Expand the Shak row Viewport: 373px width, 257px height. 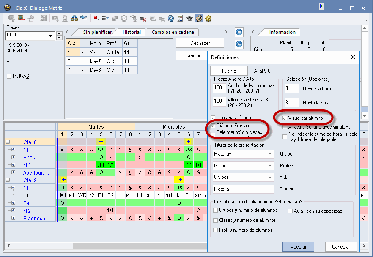point(14,157)
